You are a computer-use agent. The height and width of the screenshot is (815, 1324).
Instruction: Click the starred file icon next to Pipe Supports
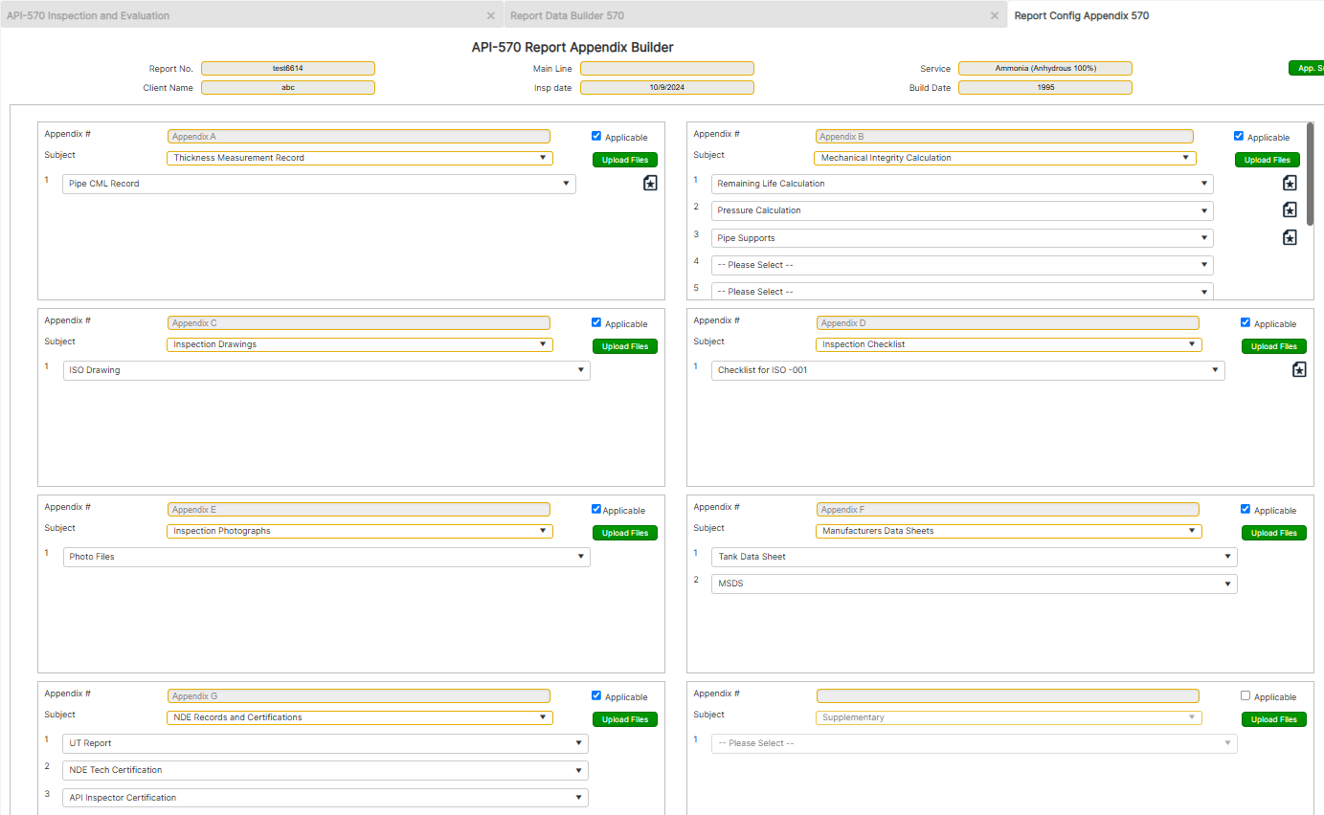(x=1290, y=236)
